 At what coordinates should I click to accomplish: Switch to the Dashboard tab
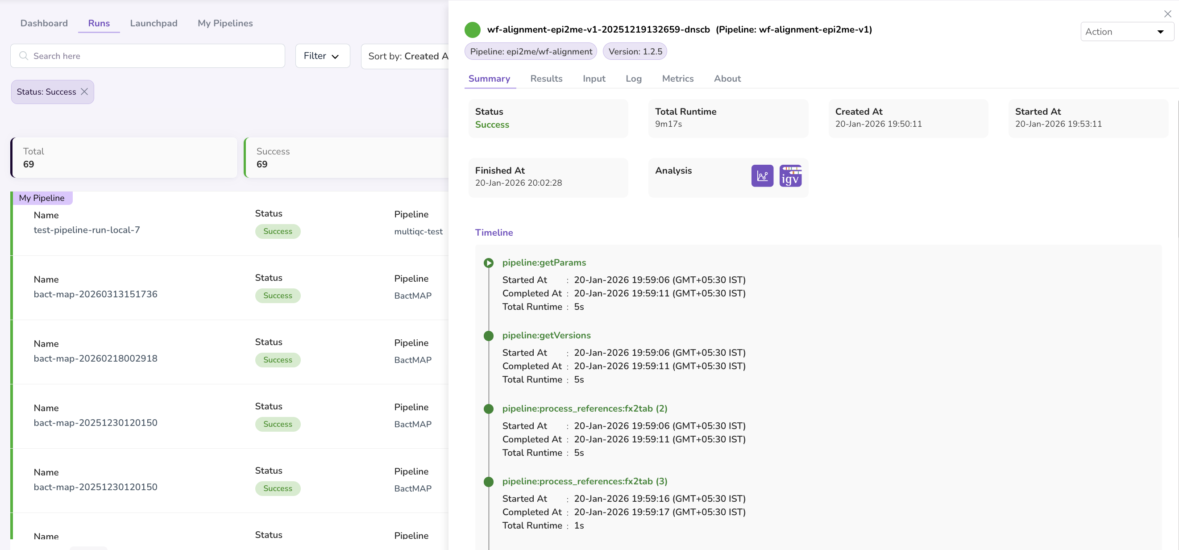tap(44, 23)
